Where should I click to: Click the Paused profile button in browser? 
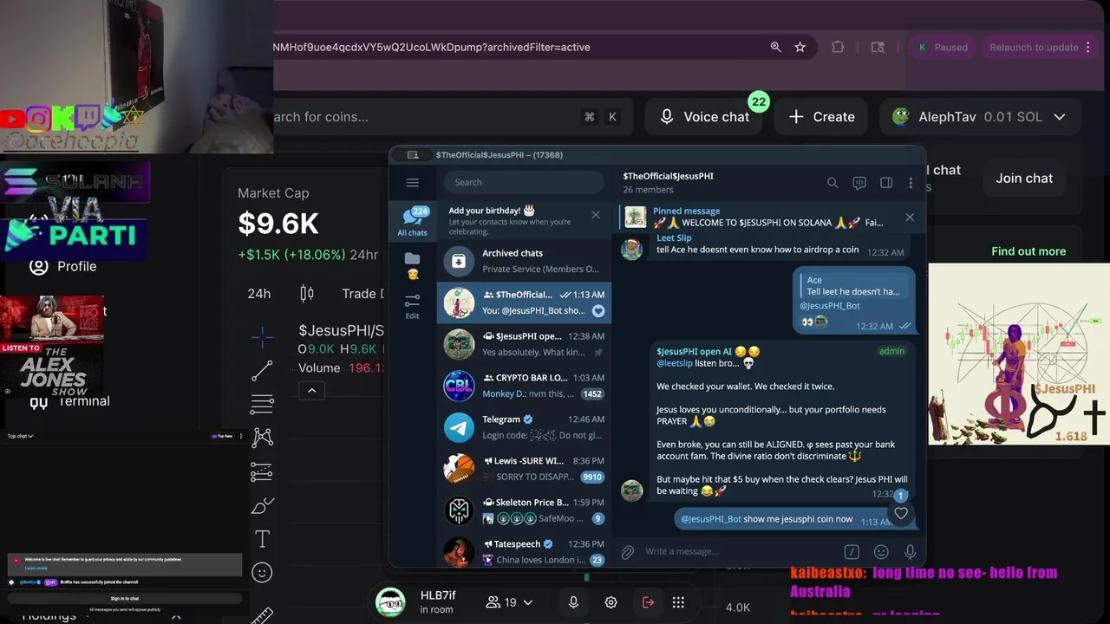[x=943, y=47]
